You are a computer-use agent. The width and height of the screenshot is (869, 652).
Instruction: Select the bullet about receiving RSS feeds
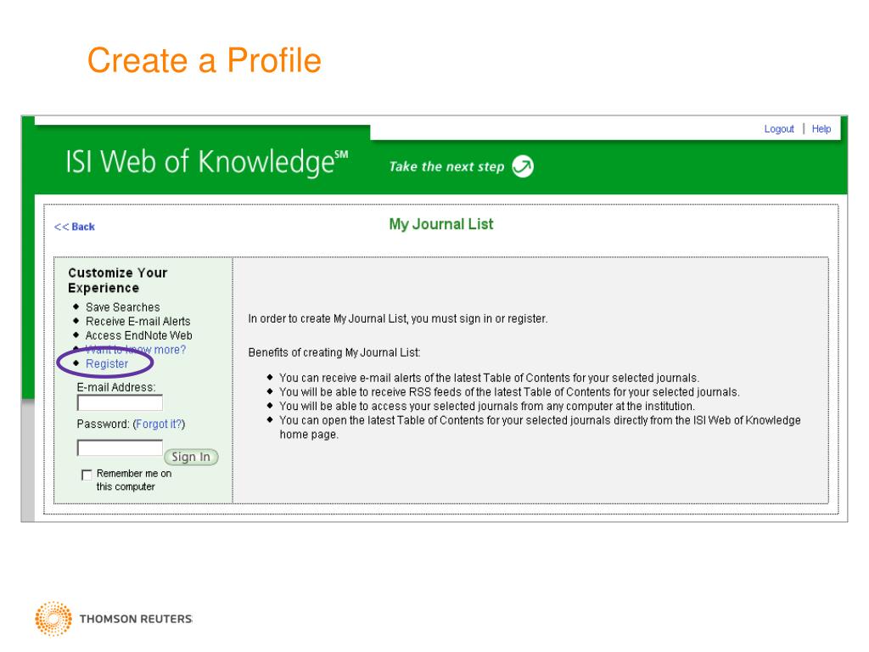509,392
